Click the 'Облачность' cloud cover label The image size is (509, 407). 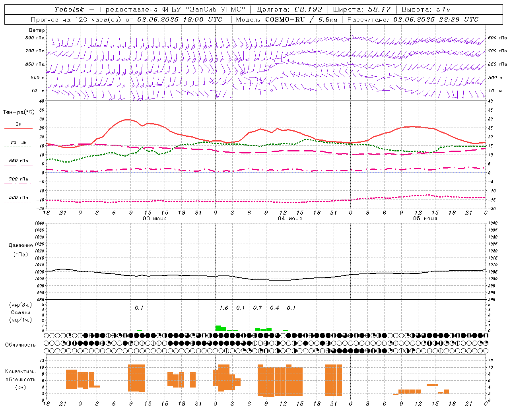pyautogui.click(x=20, y=345)
